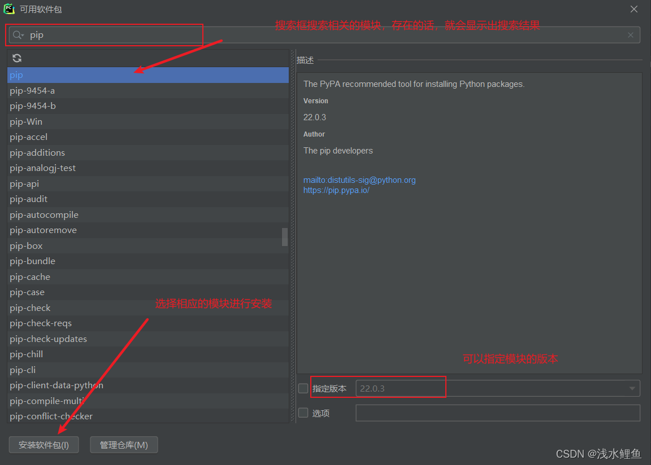
Task: Click the refresh package list icon
Action: click(x=16, y=58)
